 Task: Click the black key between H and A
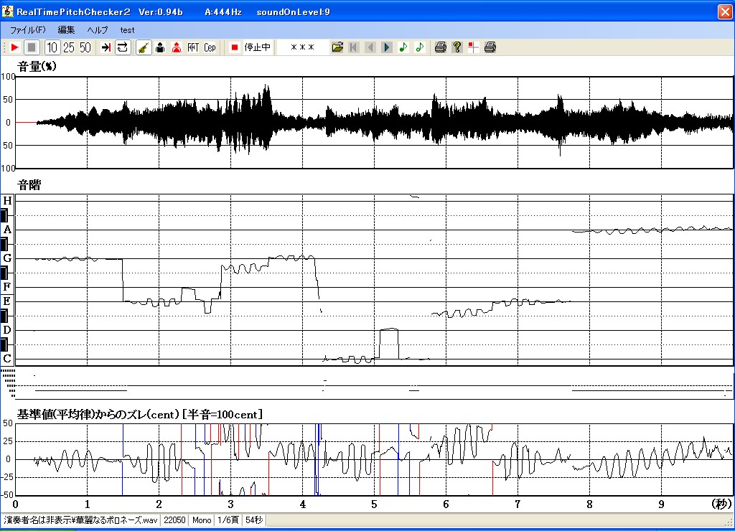[4, 215]
